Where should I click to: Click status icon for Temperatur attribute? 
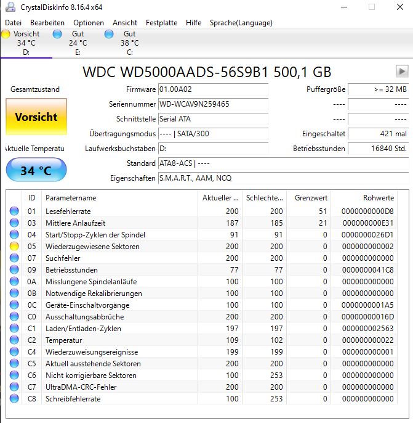14,340
